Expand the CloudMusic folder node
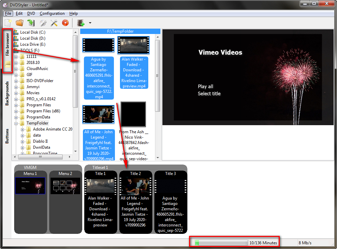This screenshot has width=337, height=249. [x=16, y=69]
